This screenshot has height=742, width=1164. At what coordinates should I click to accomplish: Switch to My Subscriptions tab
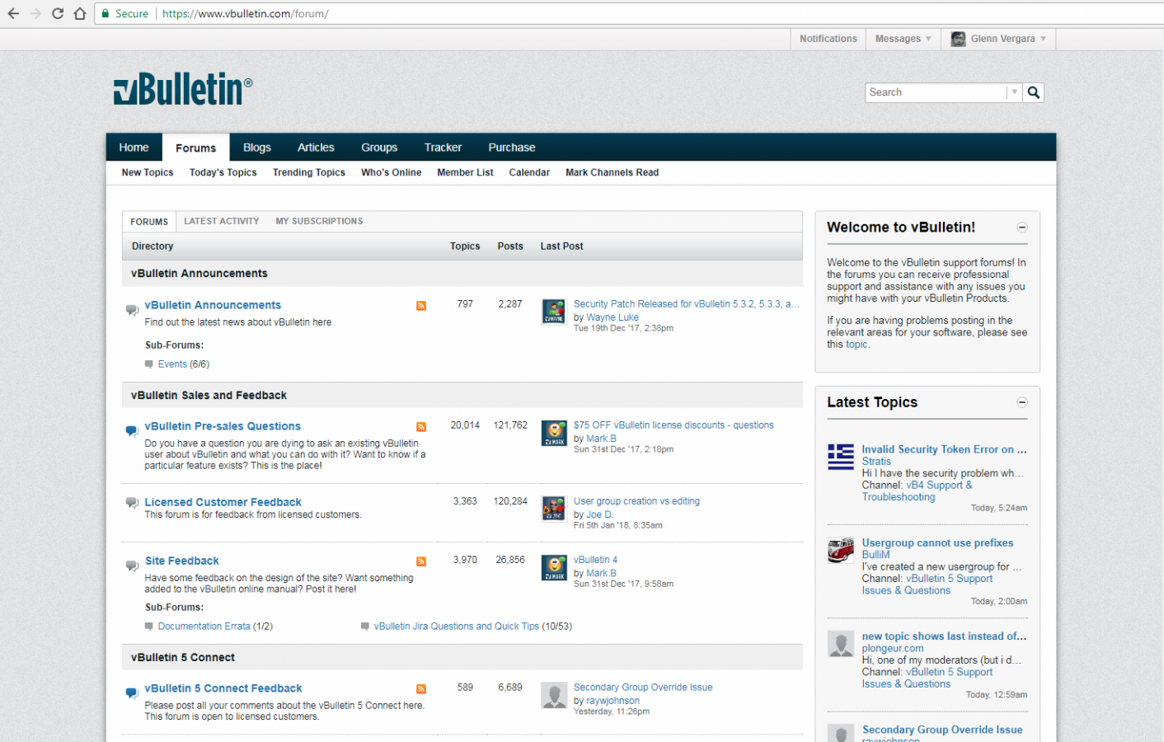click(x=319, y=221)
